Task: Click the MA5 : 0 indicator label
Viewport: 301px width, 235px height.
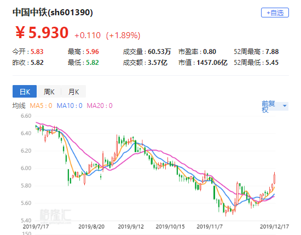Action: [x=41, y=106]
